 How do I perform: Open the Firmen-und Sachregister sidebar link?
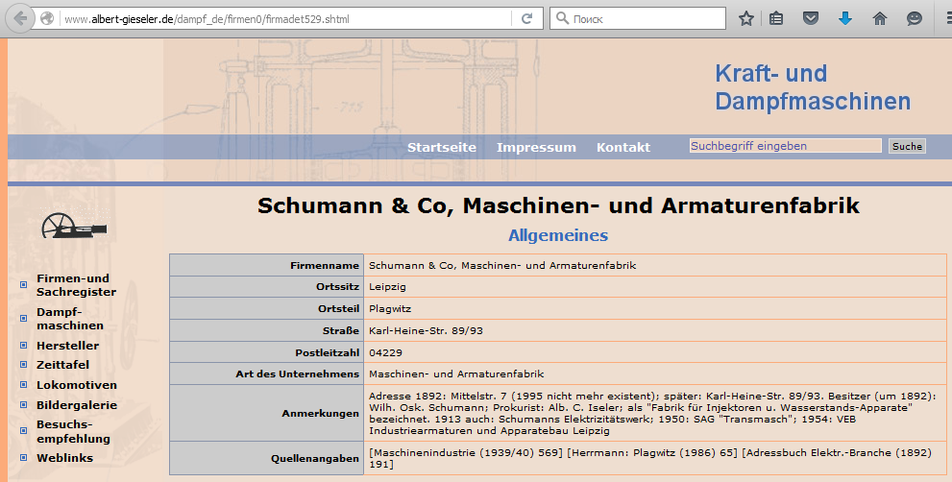coord(76,285)
